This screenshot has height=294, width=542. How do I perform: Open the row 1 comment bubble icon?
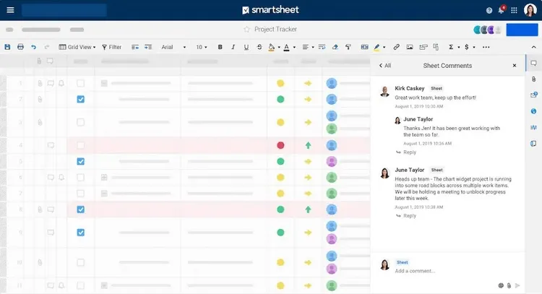51,83
